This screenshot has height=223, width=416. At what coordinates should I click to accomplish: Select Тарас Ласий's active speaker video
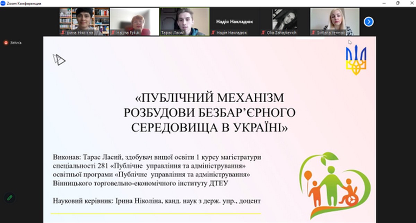[x=184, y=21]
